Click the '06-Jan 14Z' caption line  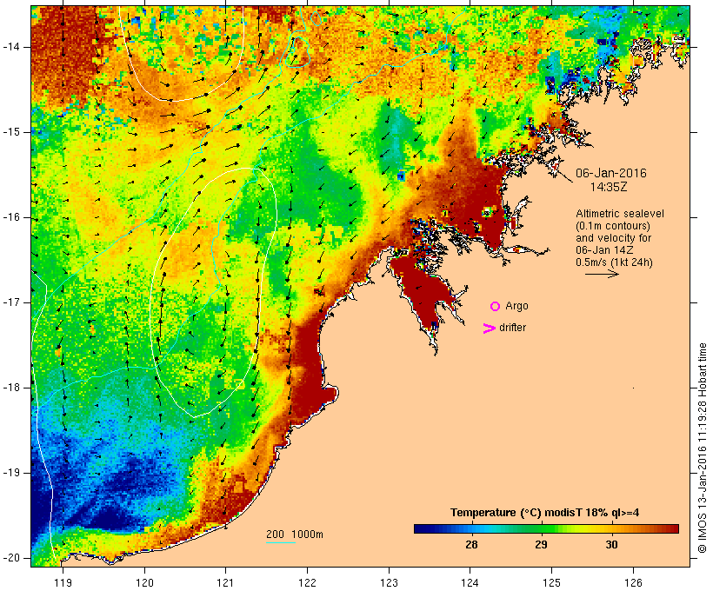coord(604,250)
